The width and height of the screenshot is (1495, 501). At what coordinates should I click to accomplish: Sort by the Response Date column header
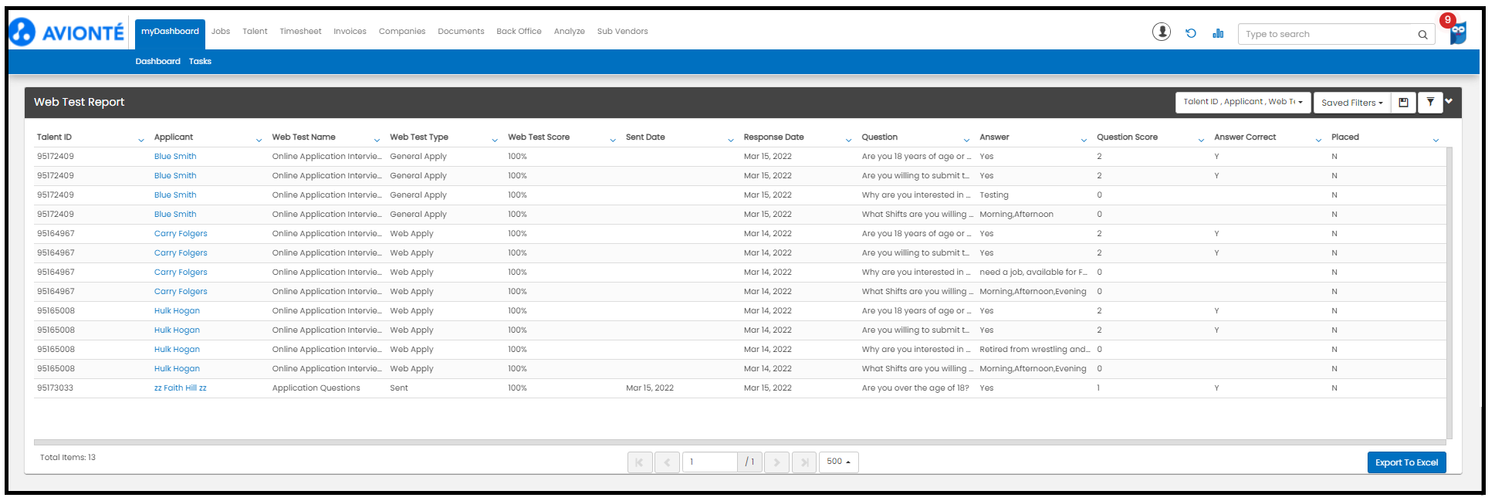pos(773,137)
